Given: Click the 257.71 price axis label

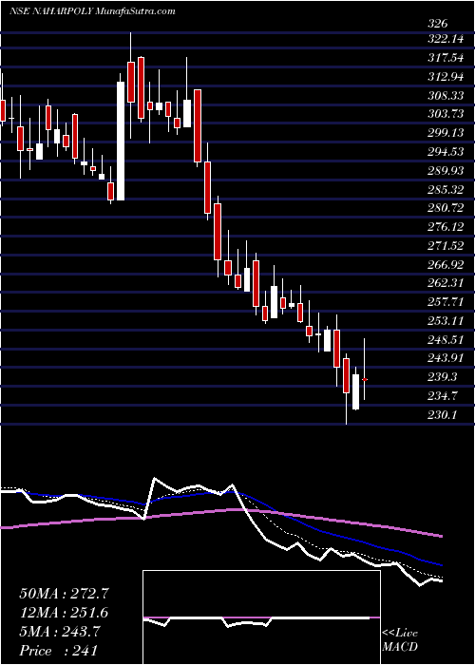Looking at the screenshot, I should tap(446, 302).
